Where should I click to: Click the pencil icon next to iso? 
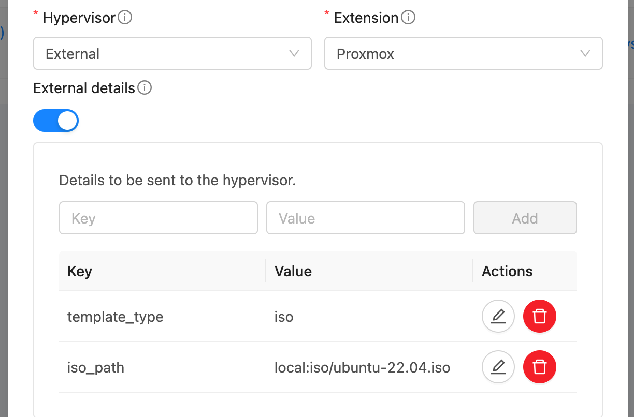pos(498,316)
